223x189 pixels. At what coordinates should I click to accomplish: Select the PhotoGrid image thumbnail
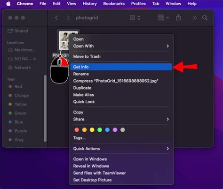pyautogui.click(x=64, y=40)
